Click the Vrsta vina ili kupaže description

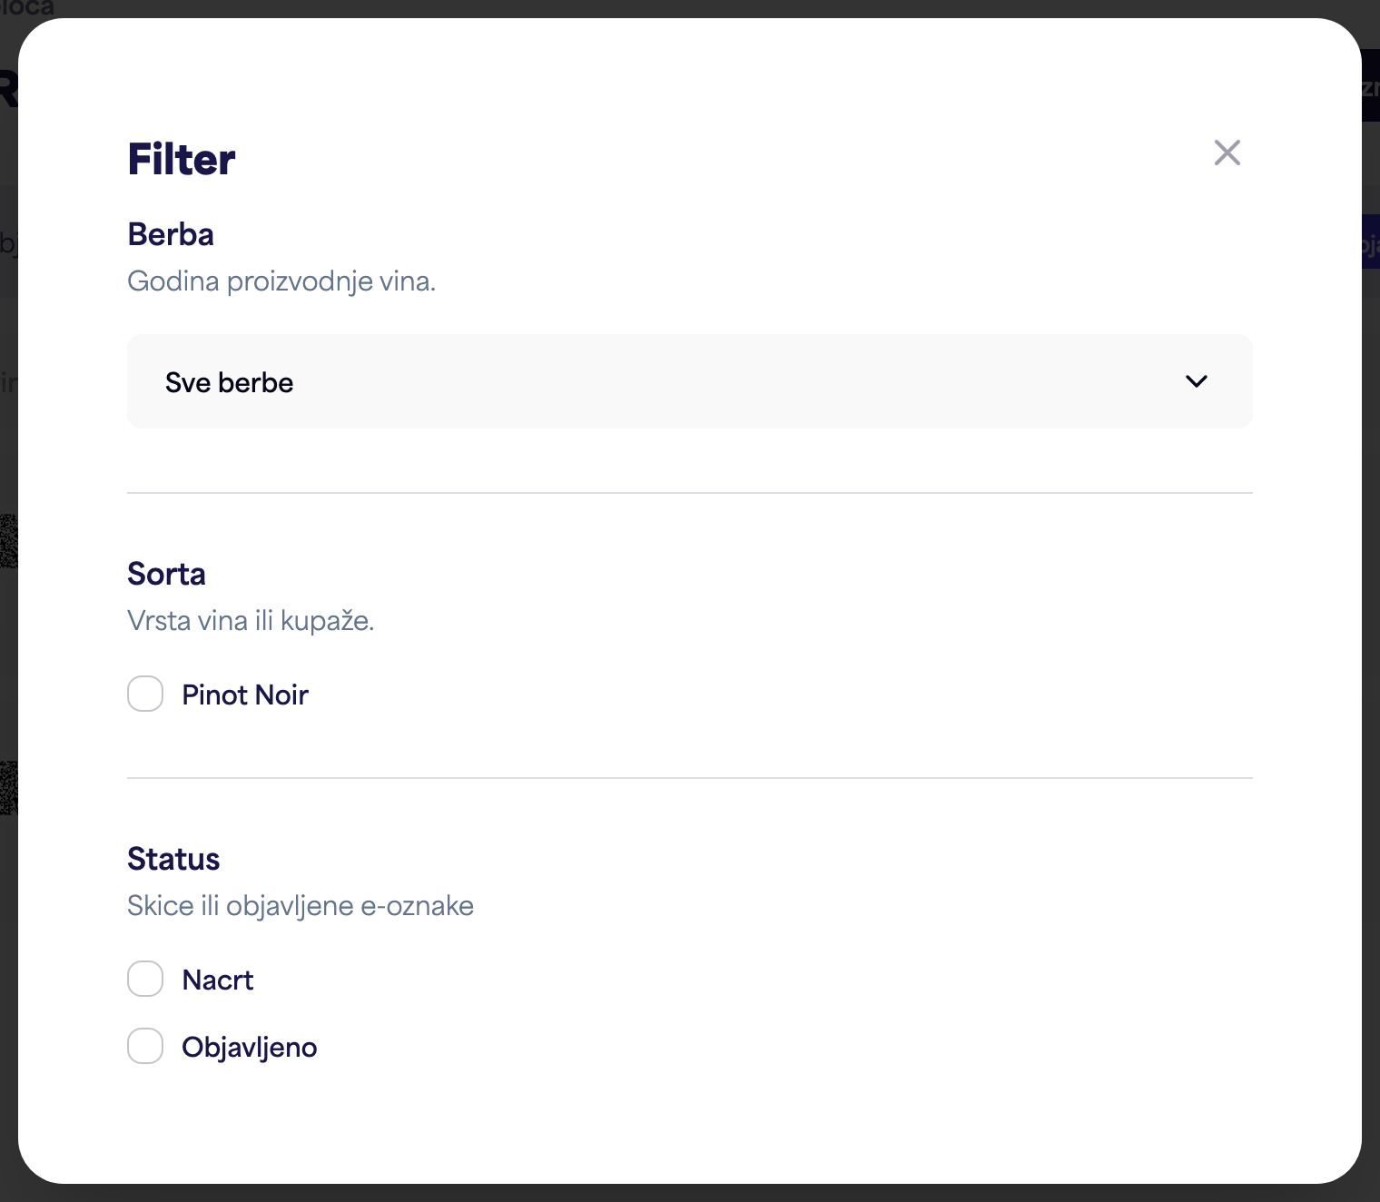251,621
